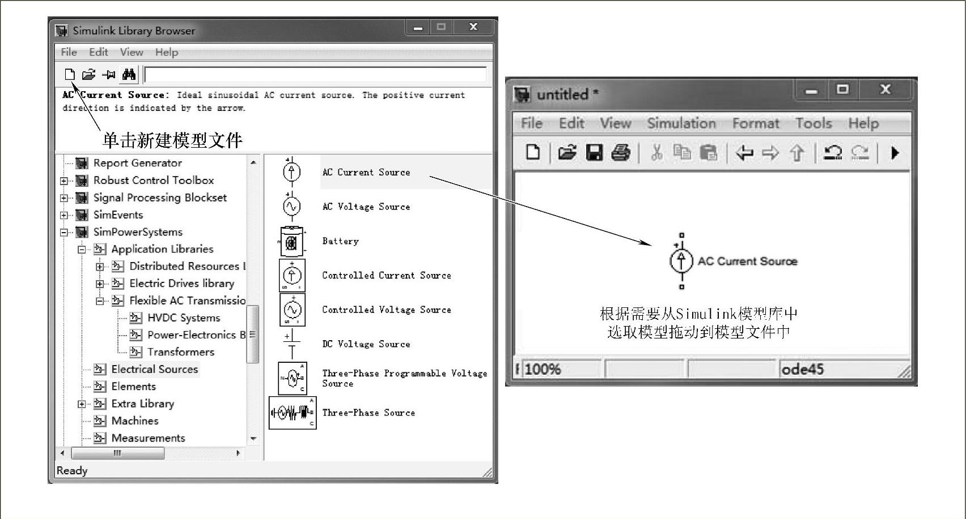Screen dimensions: 966x519
Task: Click the navigate Forward arrow icon
Action: click(x=770, y=152)
